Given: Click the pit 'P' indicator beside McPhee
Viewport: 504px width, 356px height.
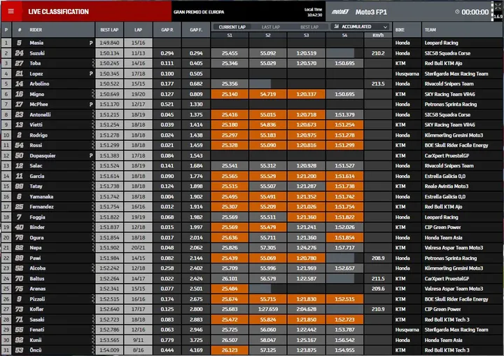Looking at the screenshot, I should (91, 104).
